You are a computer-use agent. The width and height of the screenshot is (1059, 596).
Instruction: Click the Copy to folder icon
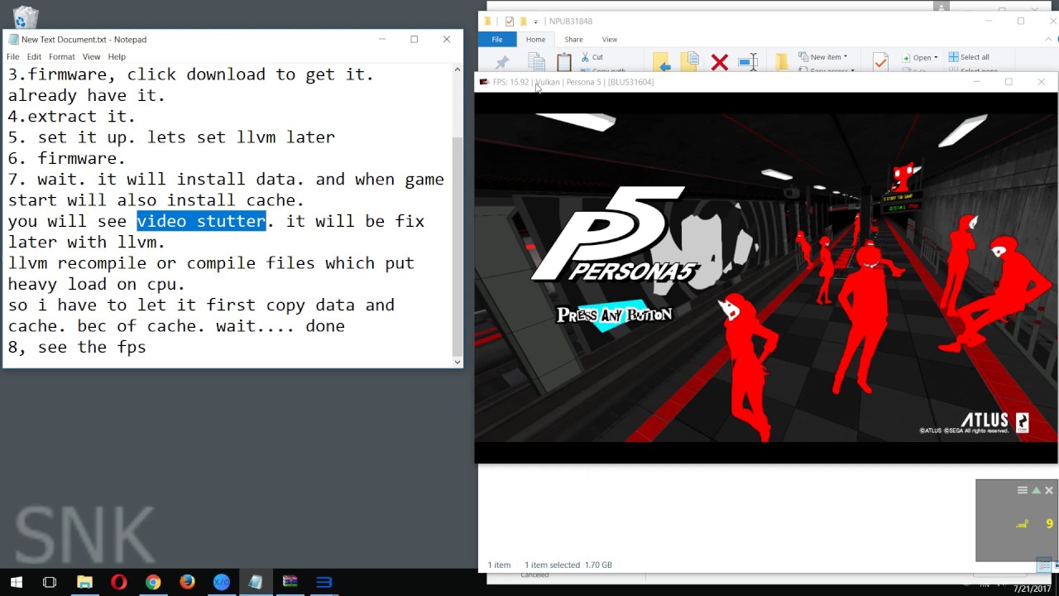689,62
